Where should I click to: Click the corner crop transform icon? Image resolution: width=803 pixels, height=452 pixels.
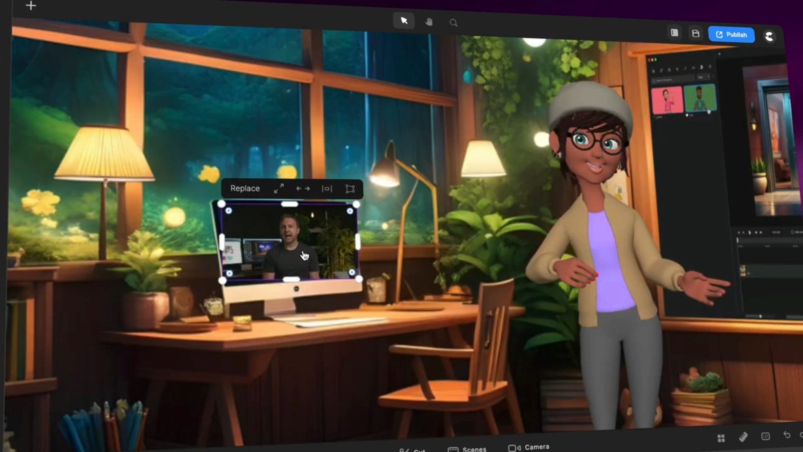point(350,189)
